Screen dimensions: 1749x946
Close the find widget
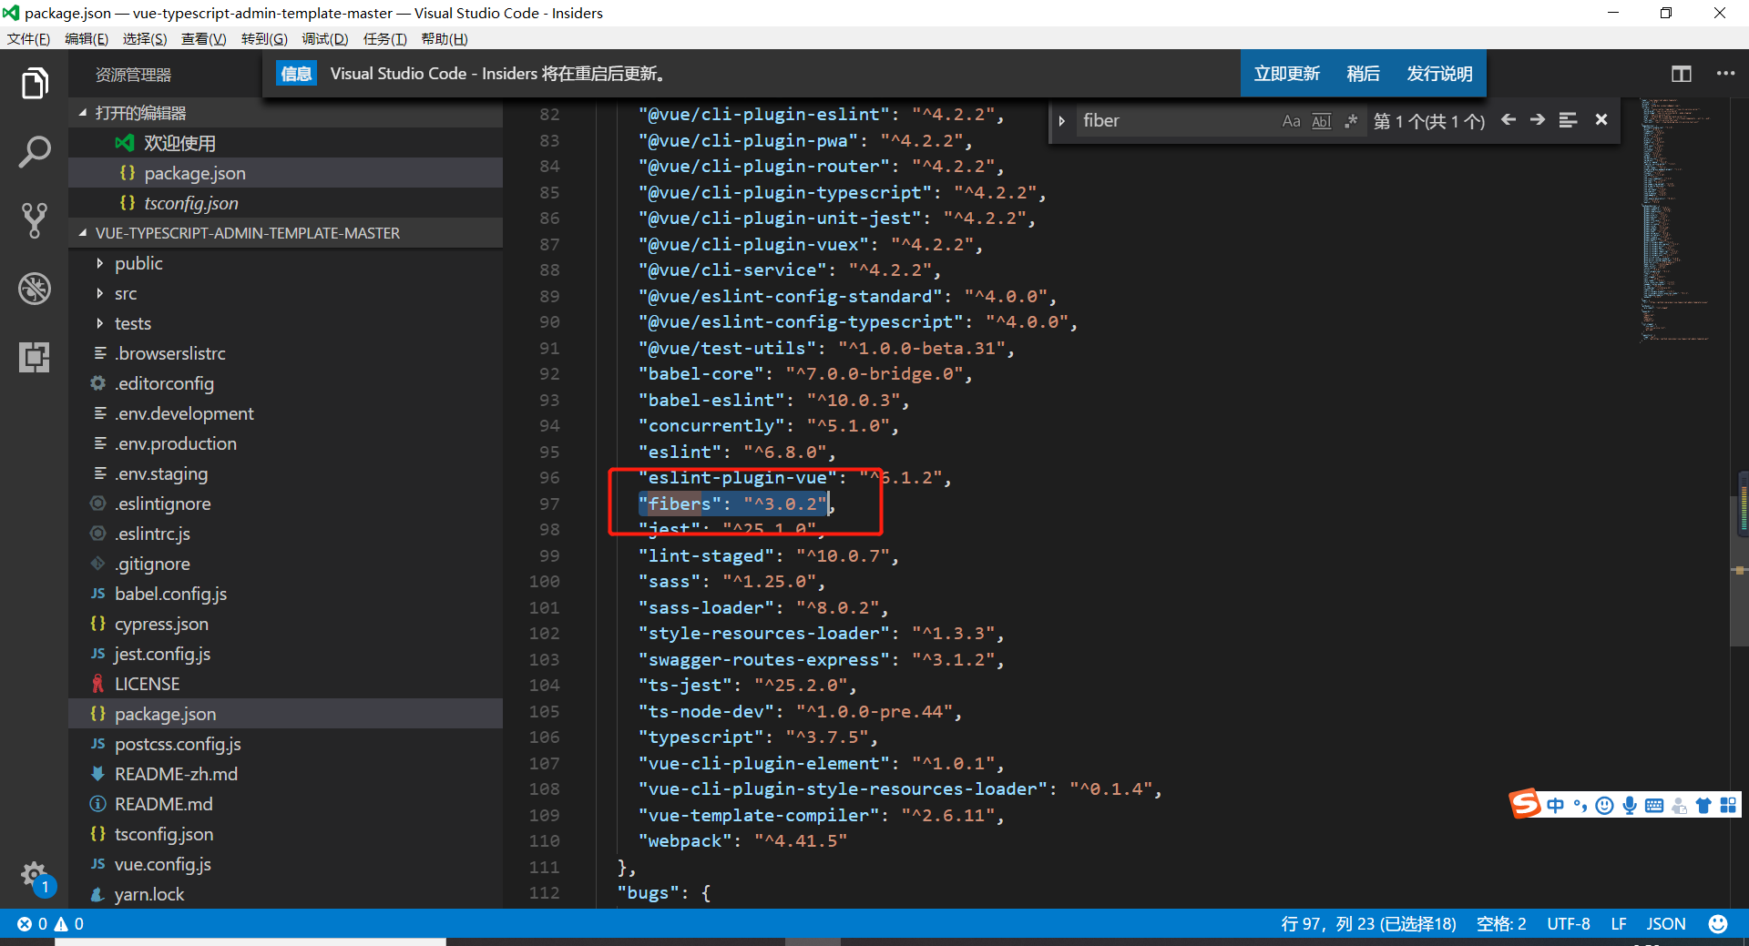(x=1601, y=120)
